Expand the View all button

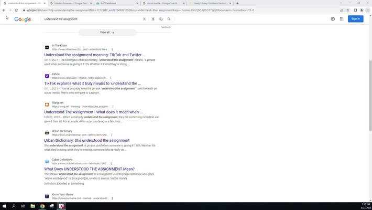(x=107, y=33)
